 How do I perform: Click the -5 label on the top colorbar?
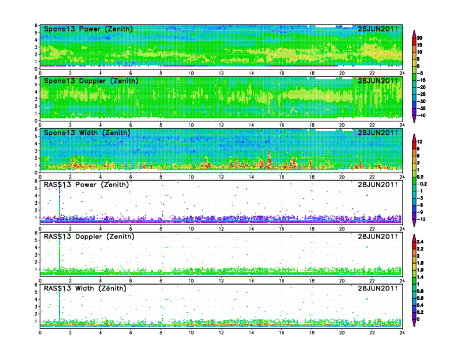(x=420, y=73)
